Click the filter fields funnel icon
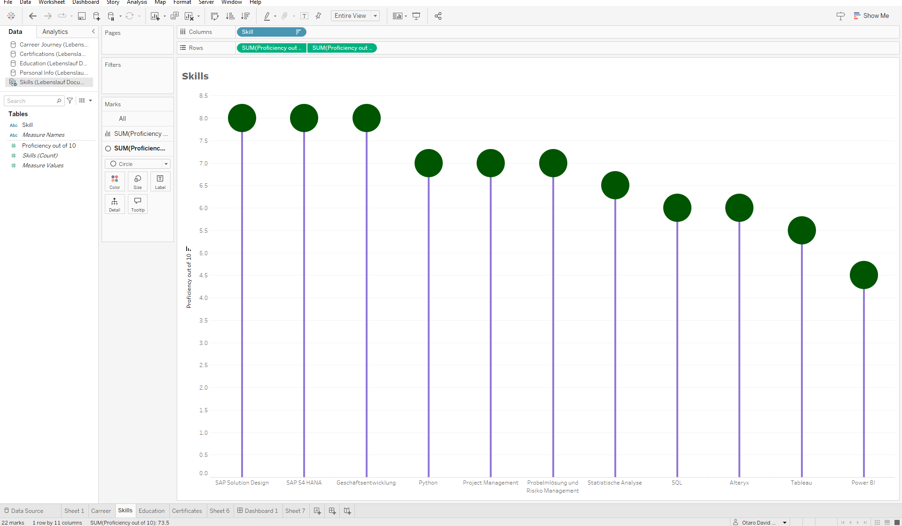This screenshot has width=902, height=526. click(x=70, y=101)
